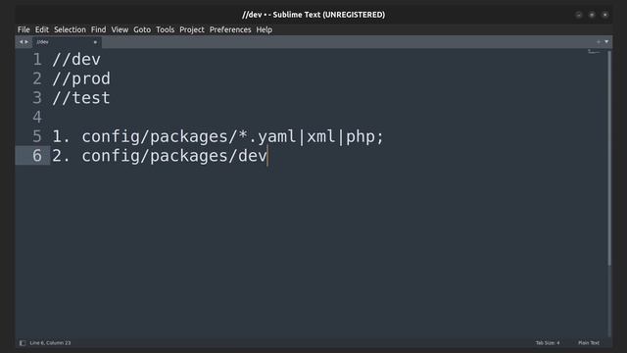Image resolution: width=627 pixels, height=353 pixels.
Task: Open the Project menu
Action: tap(192, 29)
